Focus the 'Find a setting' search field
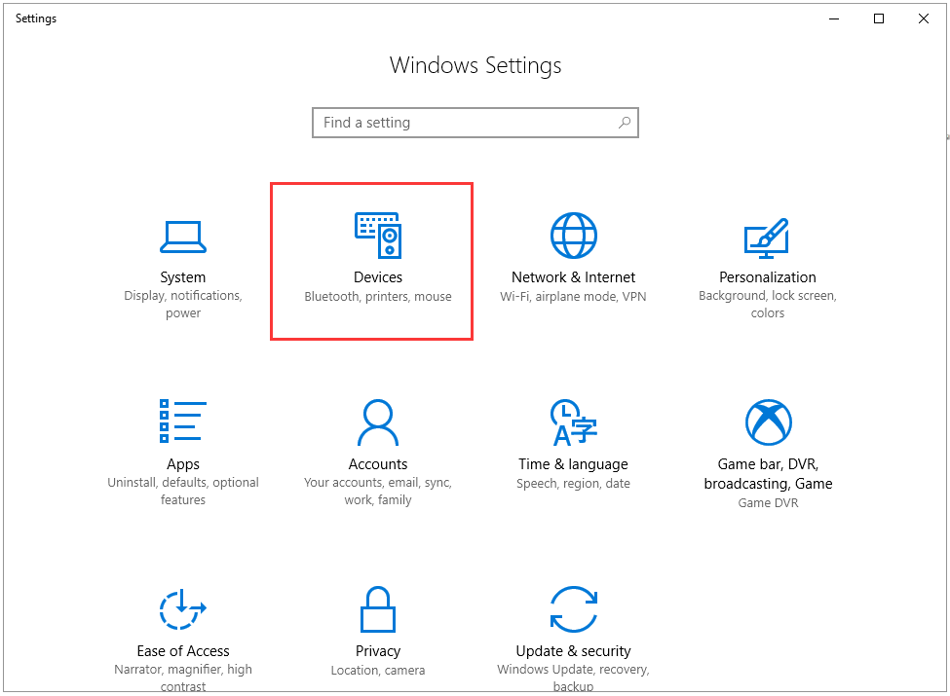Screen dimensions: 950x696 475,123
